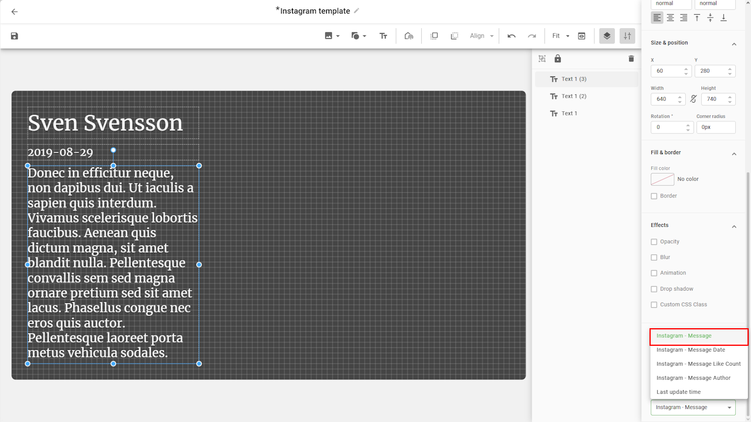
Task: Lock the selected layer
Action: [x=557, y=59]
